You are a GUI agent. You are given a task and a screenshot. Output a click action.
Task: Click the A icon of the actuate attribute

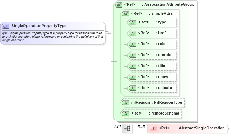[x=132, y=88]
